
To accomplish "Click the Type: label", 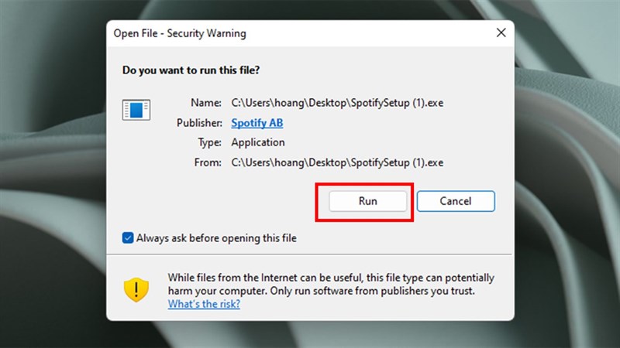I will pyautogui.click(x=209, y=142).
